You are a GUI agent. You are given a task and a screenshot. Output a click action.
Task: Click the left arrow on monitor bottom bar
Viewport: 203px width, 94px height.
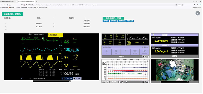[62, 78]
